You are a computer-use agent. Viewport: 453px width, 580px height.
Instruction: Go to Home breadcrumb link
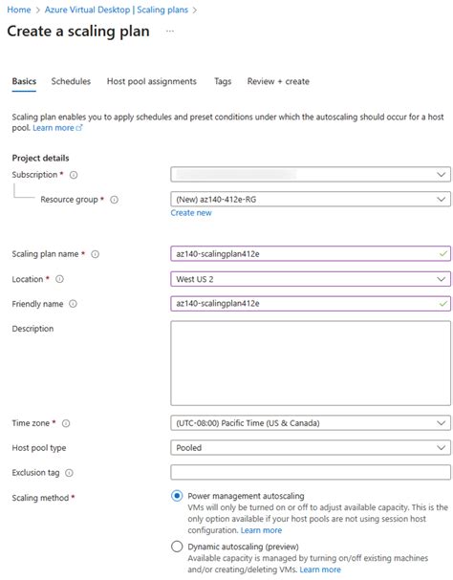point(19,10)
